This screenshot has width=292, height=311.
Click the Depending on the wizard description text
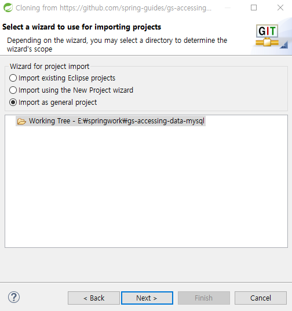117,45
